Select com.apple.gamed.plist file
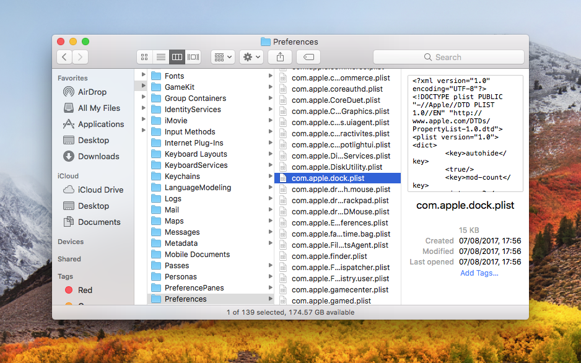 pyautogui.click(x=338, y=301)
